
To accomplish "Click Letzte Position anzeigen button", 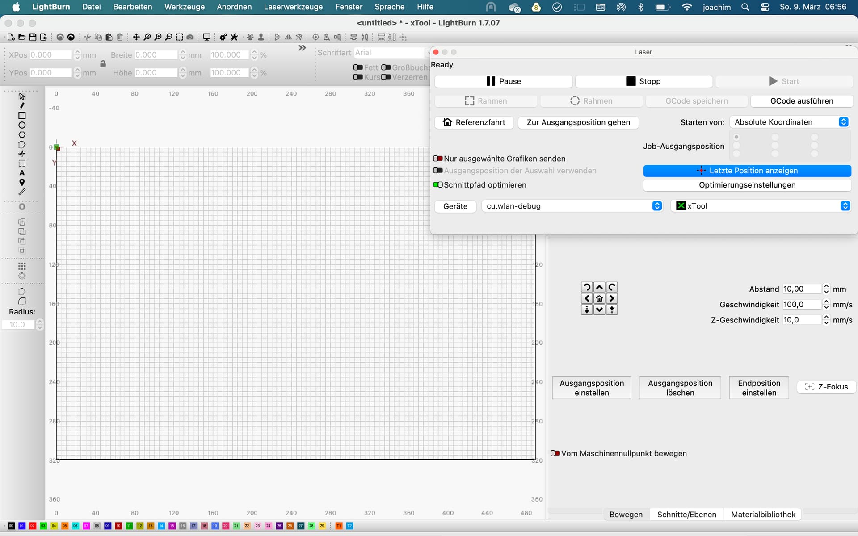I will click(x=747, y=171).
